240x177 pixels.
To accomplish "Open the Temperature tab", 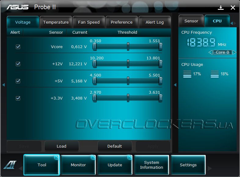I will pyautogui.click(x=56, y=22).
